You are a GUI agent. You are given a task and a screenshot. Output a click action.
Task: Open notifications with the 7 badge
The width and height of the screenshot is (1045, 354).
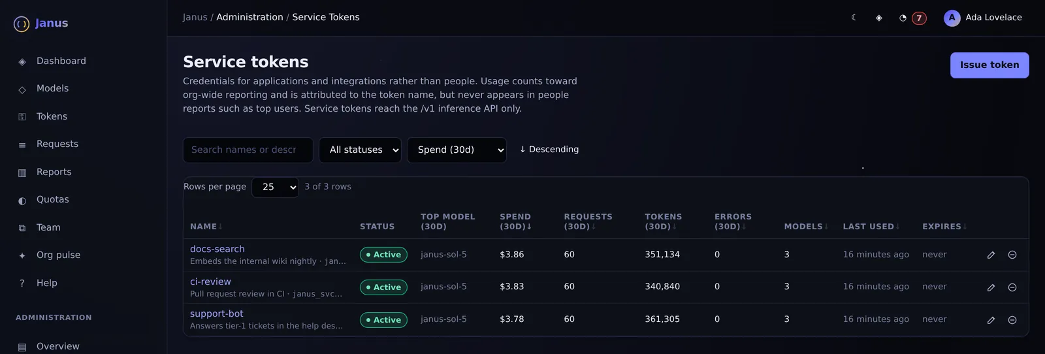pos(912,18)
